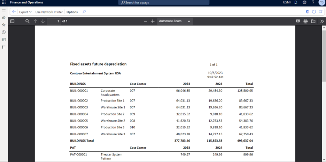Click the BUILDINGS Total row label
Image resolution: width=326 pixels, height=162 pixels.
point(82,141)
